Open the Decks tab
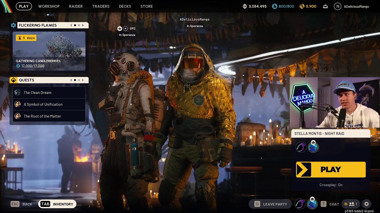Viewport: 380px width, 213px height. pos(125,6)
